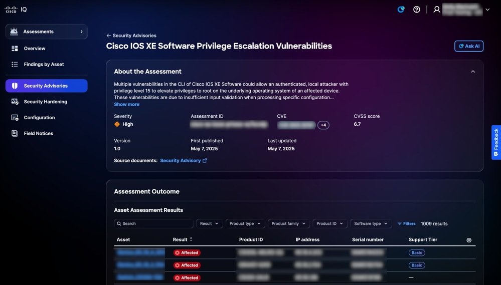501x285 pixels.
Task: Open the AI assistant icon in header
Action: (x=401, y=10)
